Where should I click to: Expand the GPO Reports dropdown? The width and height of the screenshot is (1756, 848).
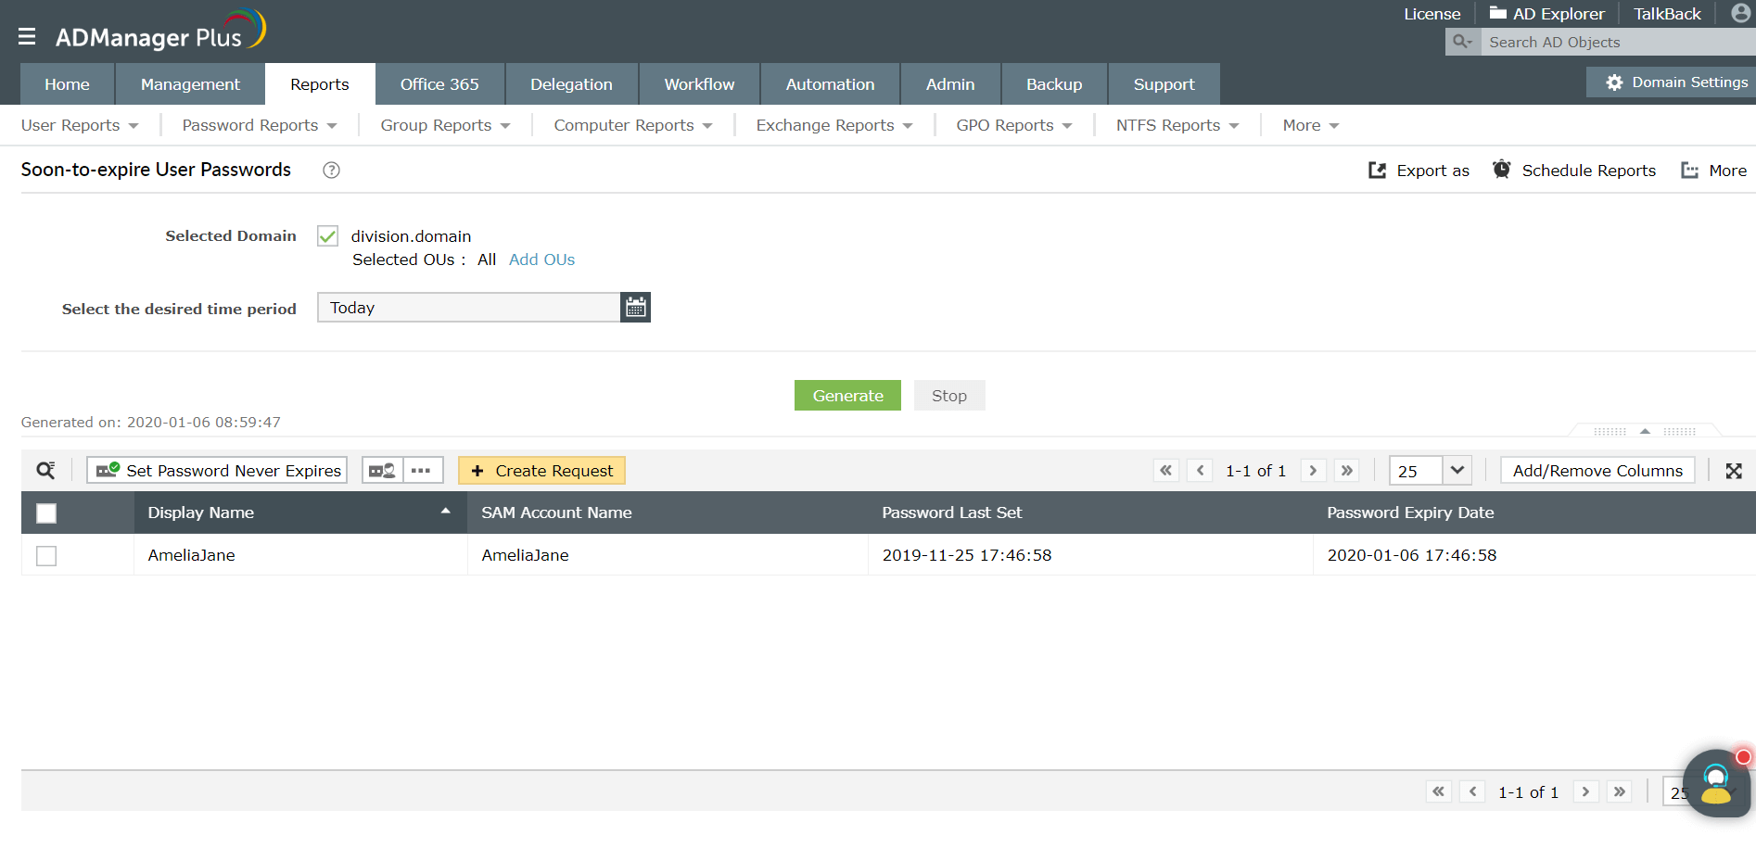[x=1014, y=125]
